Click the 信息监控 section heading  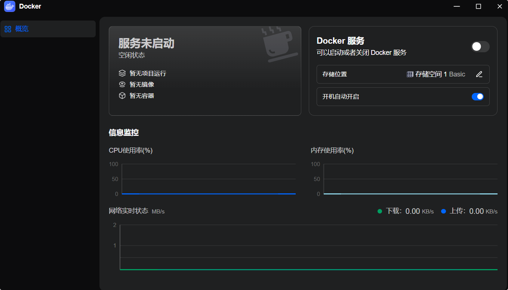[x=124, y=132]
